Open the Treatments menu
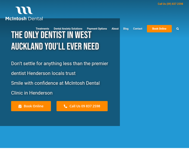Image resolution: width=189 pixels, height=158 pixels. (x=42, y=29)
